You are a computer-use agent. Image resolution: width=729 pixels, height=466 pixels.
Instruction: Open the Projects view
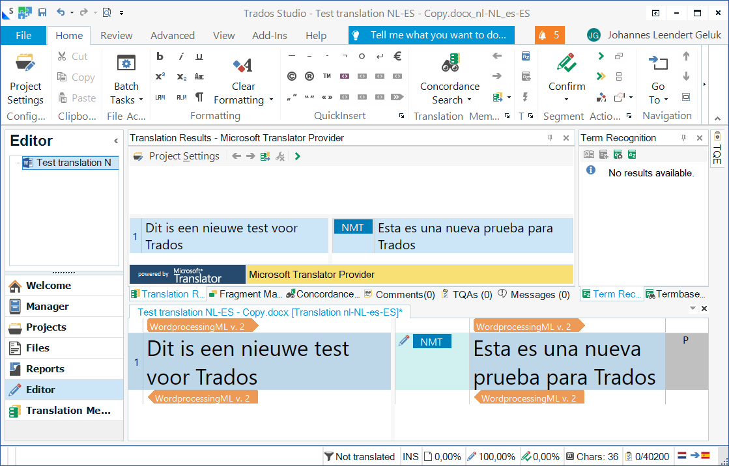(64, 327)
